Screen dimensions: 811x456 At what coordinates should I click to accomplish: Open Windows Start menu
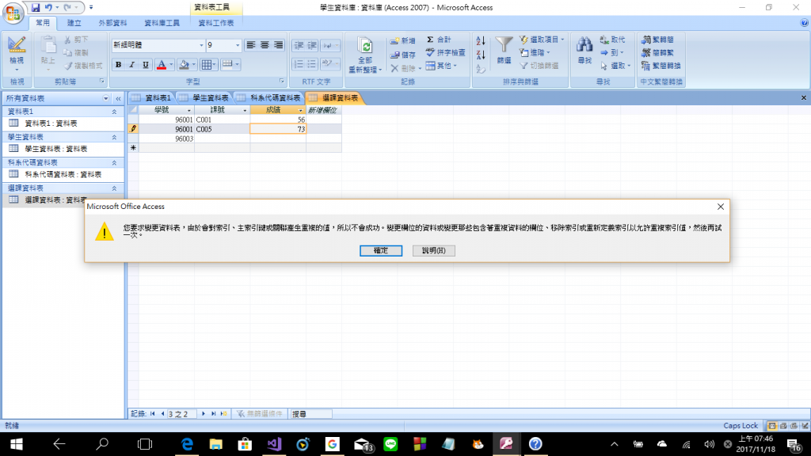click(17, 444)
